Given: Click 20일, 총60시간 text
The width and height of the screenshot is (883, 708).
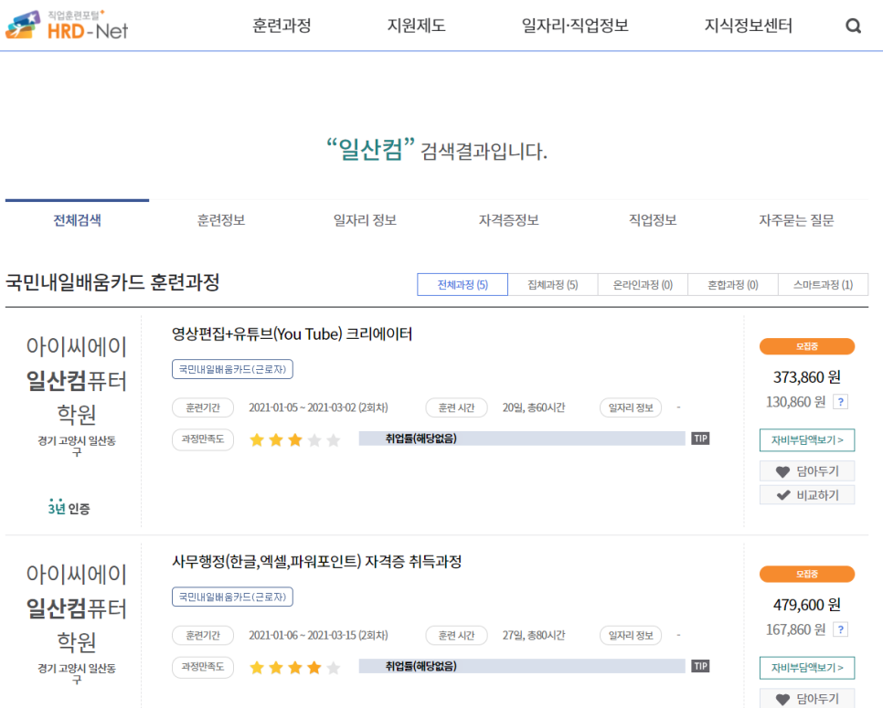Looking at the screenshot, I should pos(534,408).
